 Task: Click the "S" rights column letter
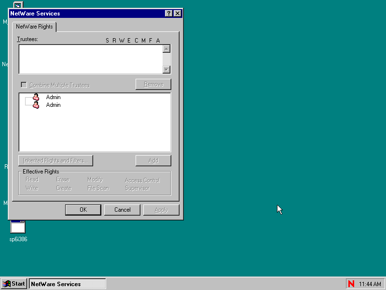(107, 41)
